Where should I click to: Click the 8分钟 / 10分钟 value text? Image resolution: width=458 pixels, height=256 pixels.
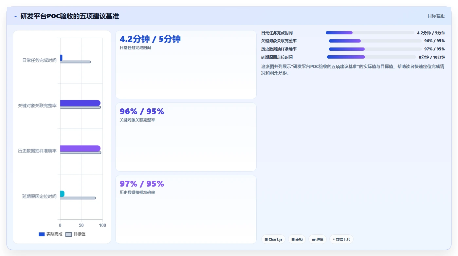[x=432, y=57]
